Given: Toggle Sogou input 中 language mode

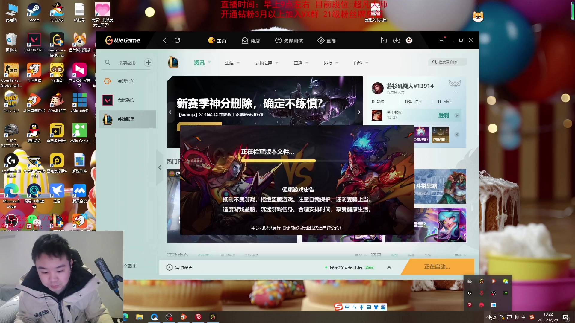Looking at the screenshot, I should [x=347, y=307].
